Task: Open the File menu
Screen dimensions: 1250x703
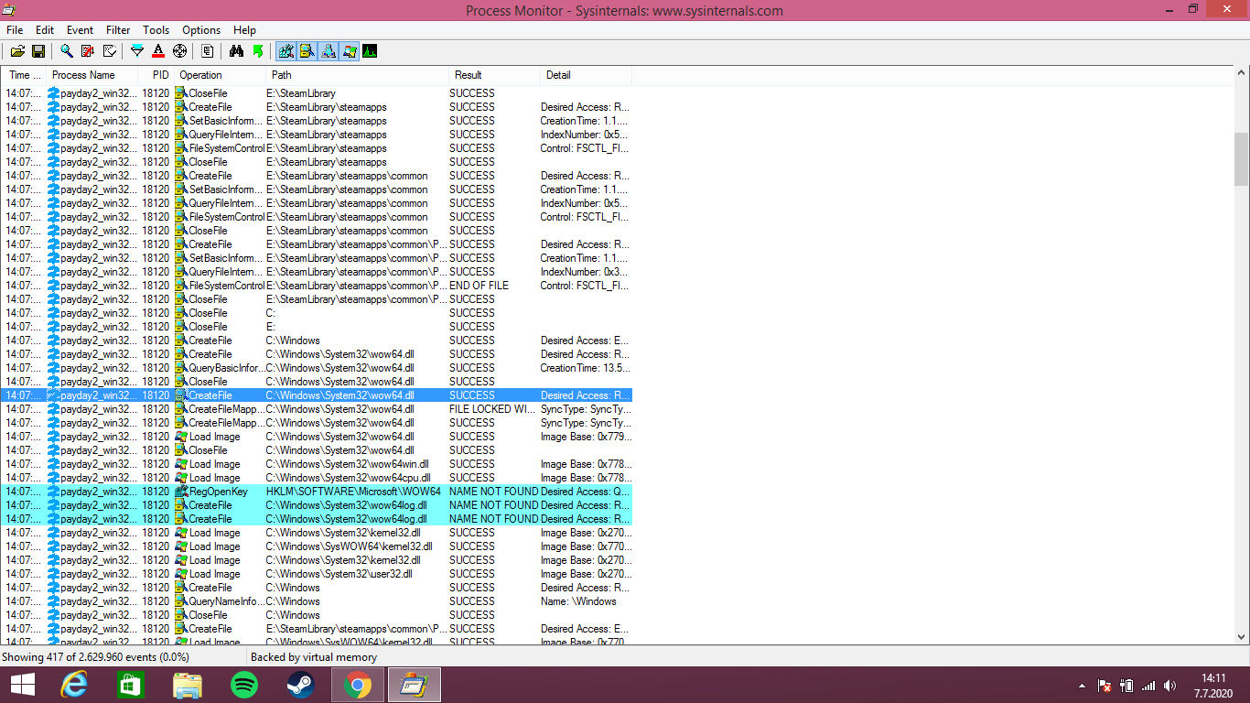Action: (15, 30)
